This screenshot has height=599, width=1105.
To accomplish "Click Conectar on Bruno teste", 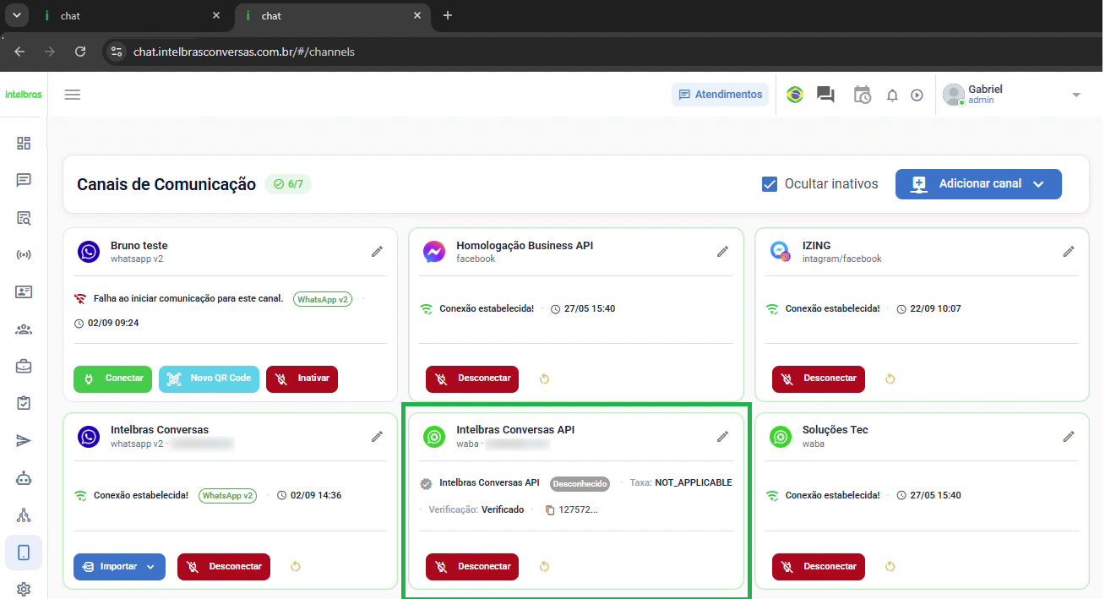I will [112, 378].
